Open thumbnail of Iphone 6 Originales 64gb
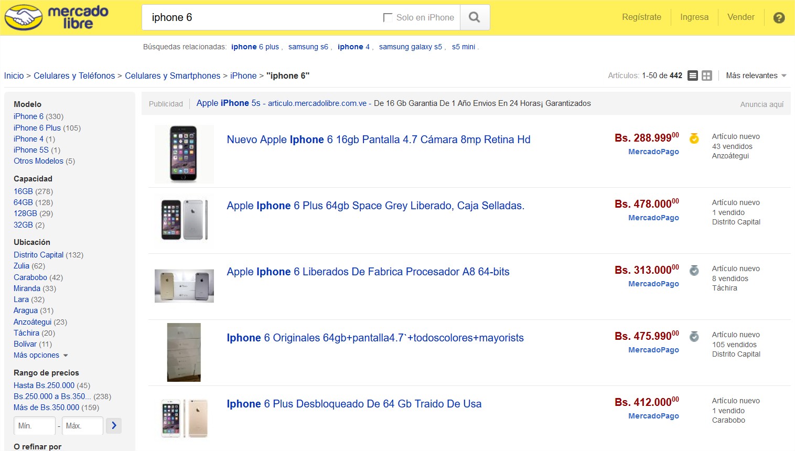The width and height of the screenshot is (795, 451). point(184,352)
